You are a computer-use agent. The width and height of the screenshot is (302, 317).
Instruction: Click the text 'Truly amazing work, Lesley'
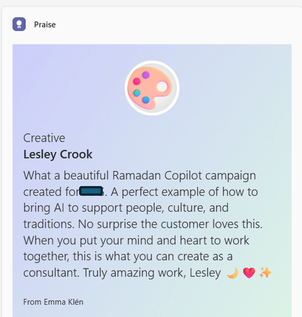(x=152, y=273)
